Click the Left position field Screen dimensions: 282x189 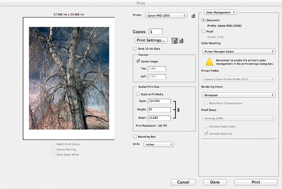tap(157, 77)
